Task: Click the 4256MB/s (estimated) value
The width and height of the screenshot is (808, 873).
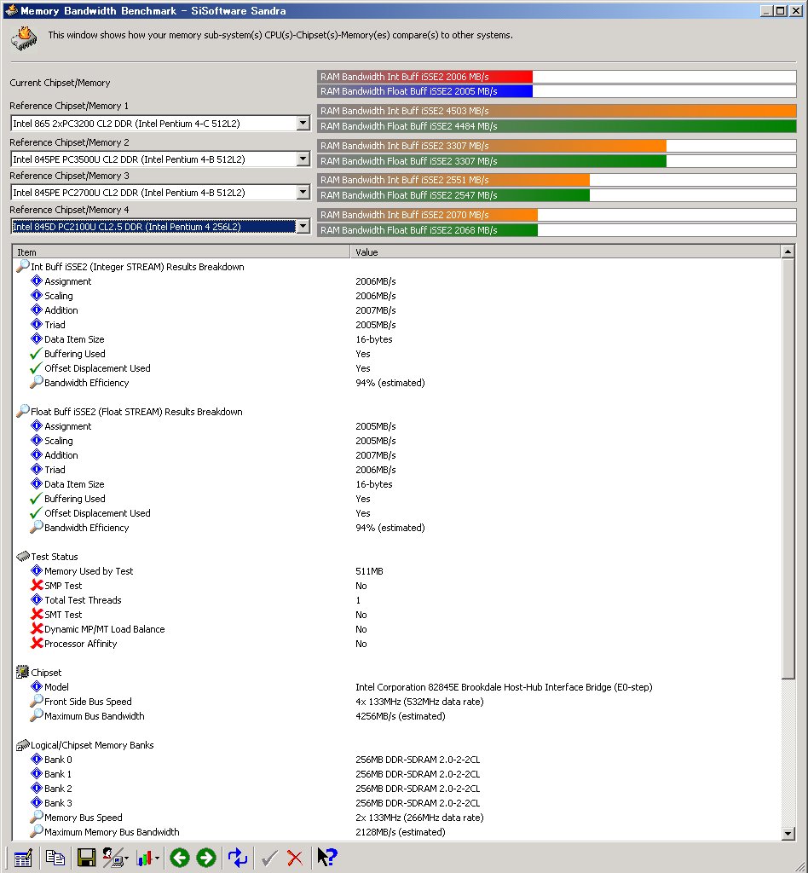Action: (x=400, y=715)
